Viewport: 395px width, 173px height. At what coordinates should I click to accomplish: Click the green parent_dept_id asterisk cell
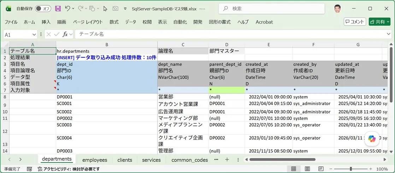pos(227,90)
